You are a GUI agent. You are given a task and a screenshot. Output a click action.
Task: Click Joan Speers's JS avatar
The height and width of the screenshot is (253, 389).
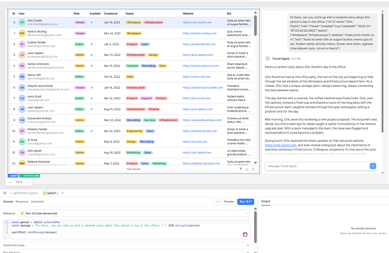[22, 109]
